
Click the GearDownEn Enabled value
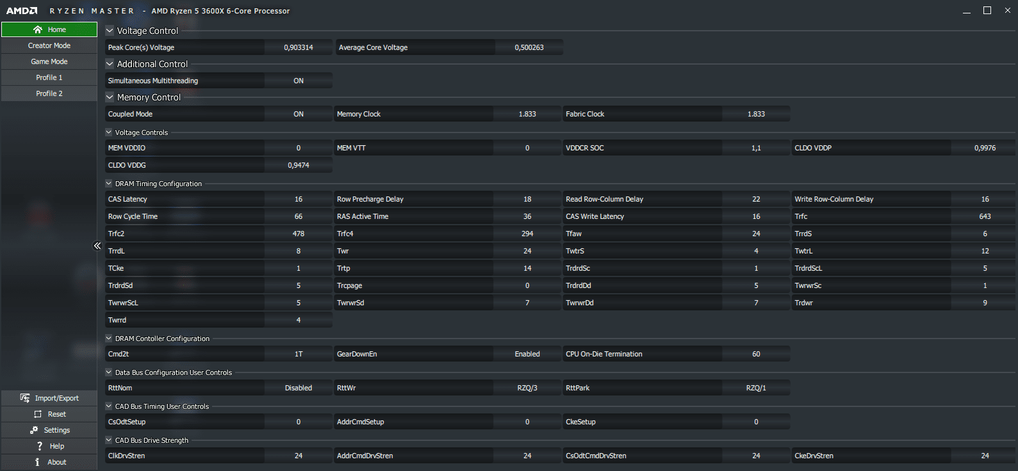[x=527, y=354]
